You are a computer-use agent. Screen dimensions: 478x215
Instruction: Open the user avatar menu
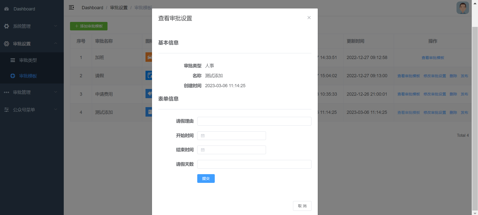tap(462, 8)
